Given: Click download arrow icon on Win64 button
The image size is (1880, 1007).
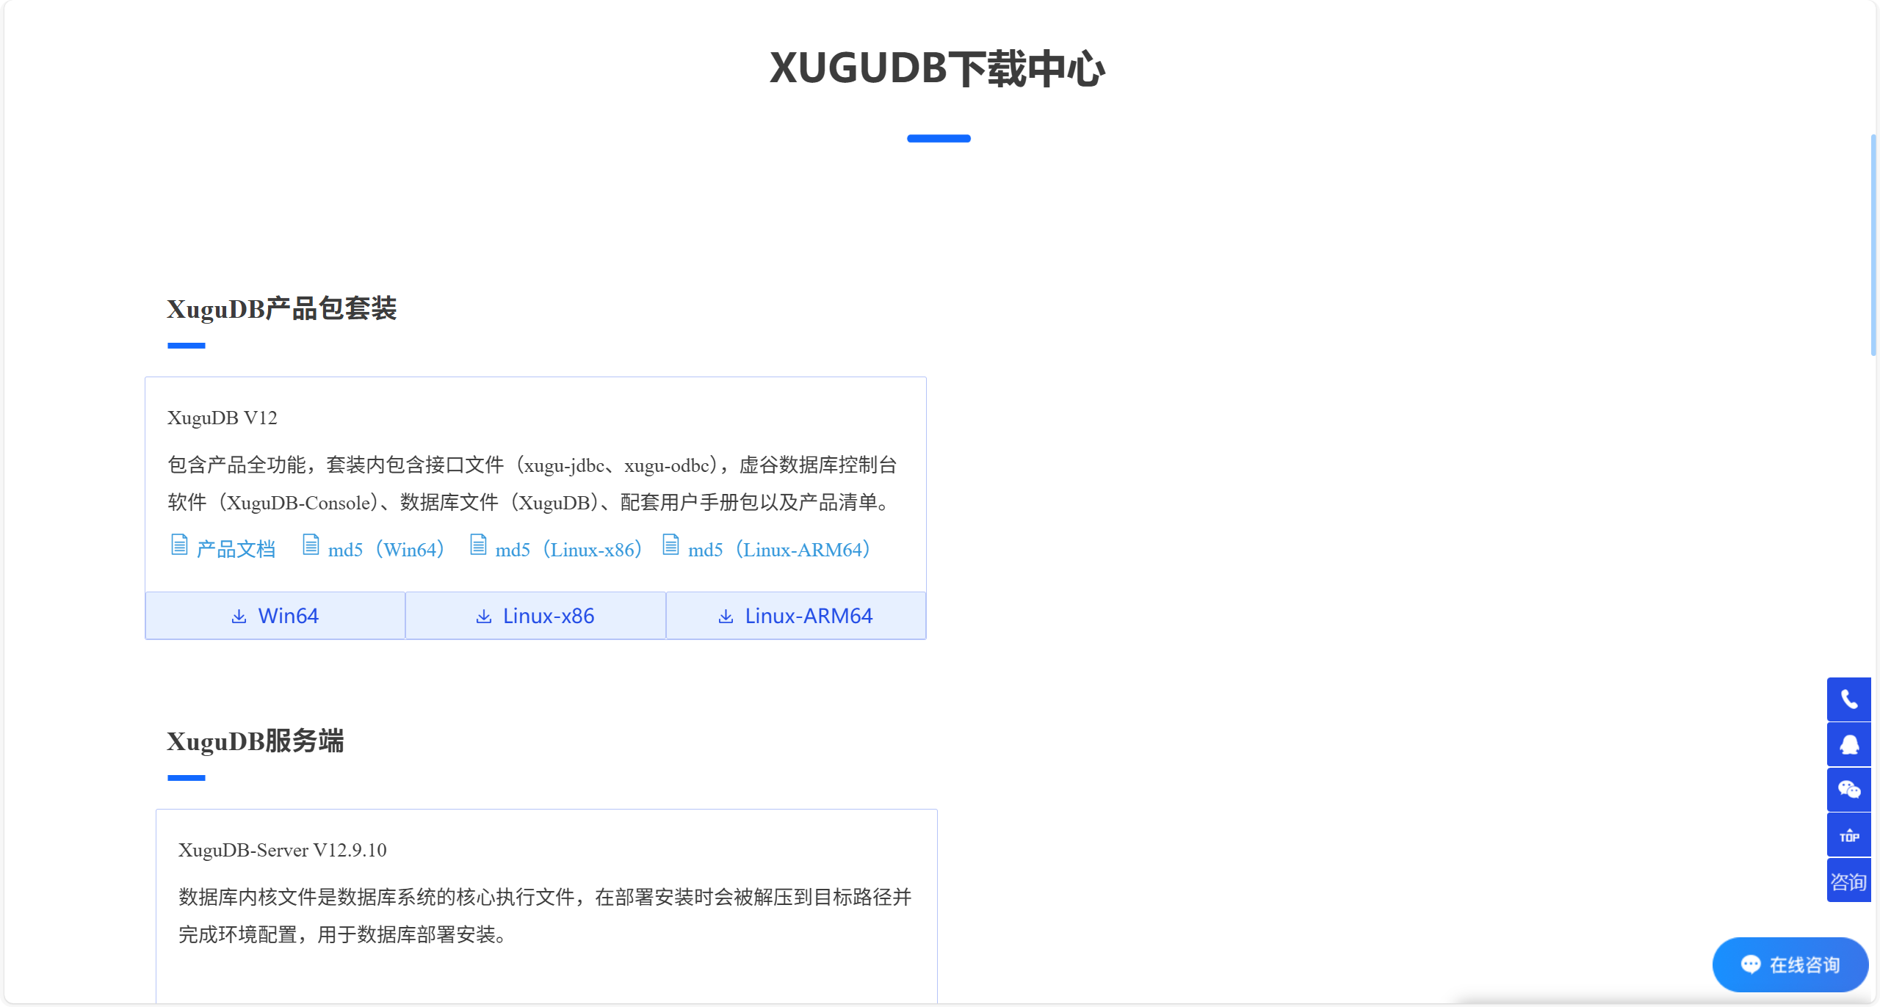Looking at the screenshot, I should (x=239, y=617).
